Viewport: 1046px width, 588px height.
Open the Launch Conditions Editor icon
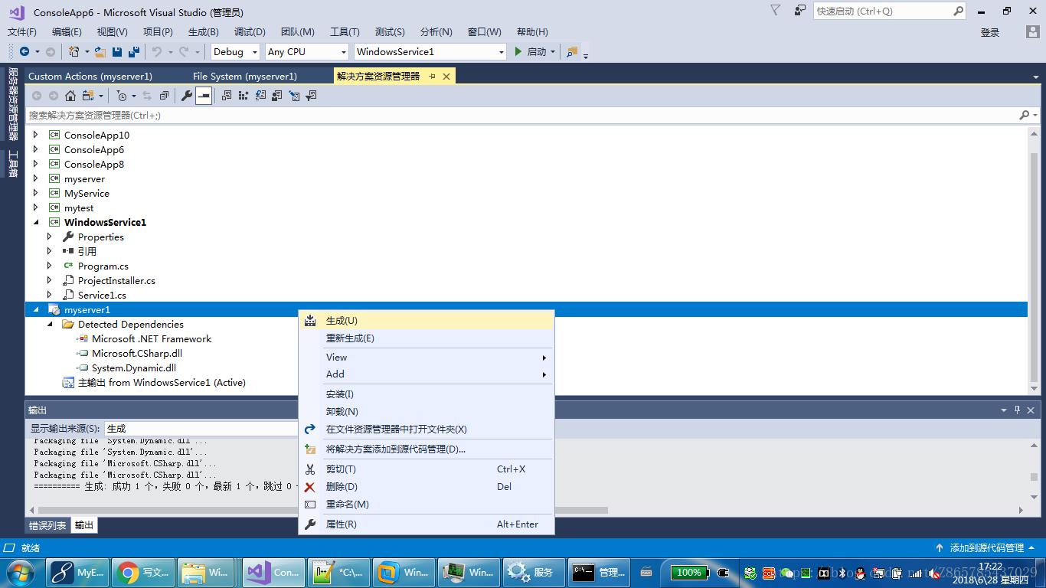pyautogui.click(x=311, y=96)
